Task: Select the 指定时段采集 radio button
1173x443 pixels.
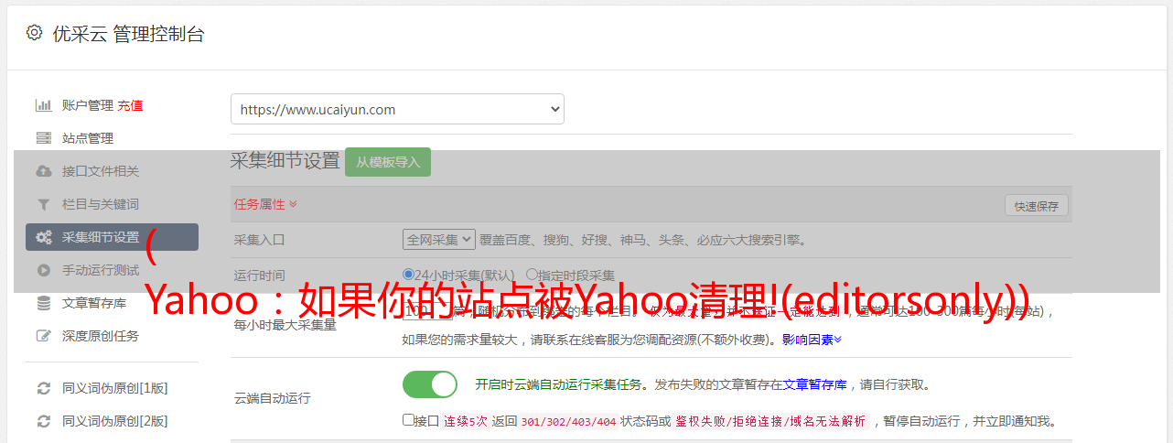Action: coord(532,275)
